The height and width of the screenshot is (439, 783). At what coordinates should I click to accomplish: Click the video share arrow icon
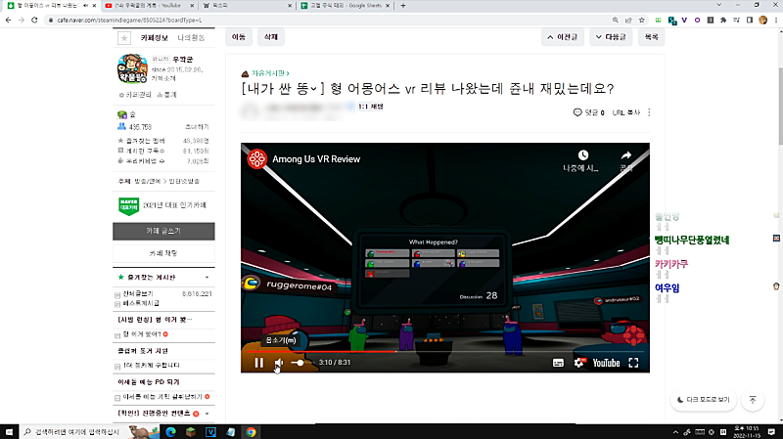(625, 156)
